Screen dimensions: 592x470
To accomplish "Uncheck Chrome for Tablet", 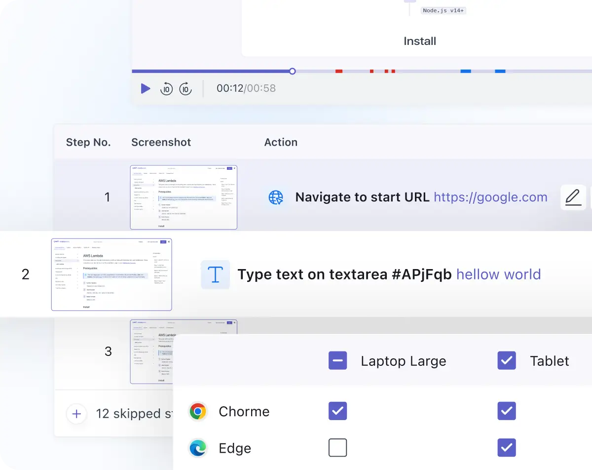I will click(507, 411).
